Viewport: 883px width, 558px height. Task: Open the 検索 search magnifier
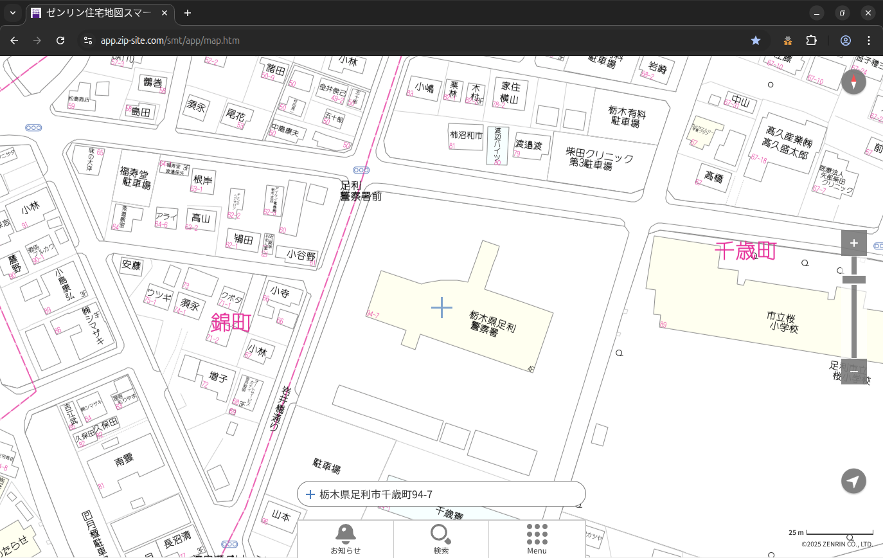click(441, 539)
